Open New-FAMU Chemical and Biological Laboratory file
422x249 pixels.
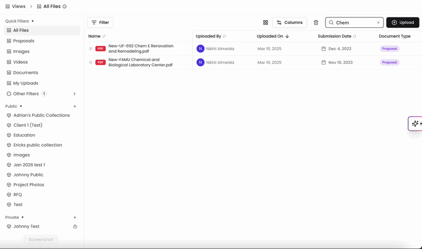point(140,62)
